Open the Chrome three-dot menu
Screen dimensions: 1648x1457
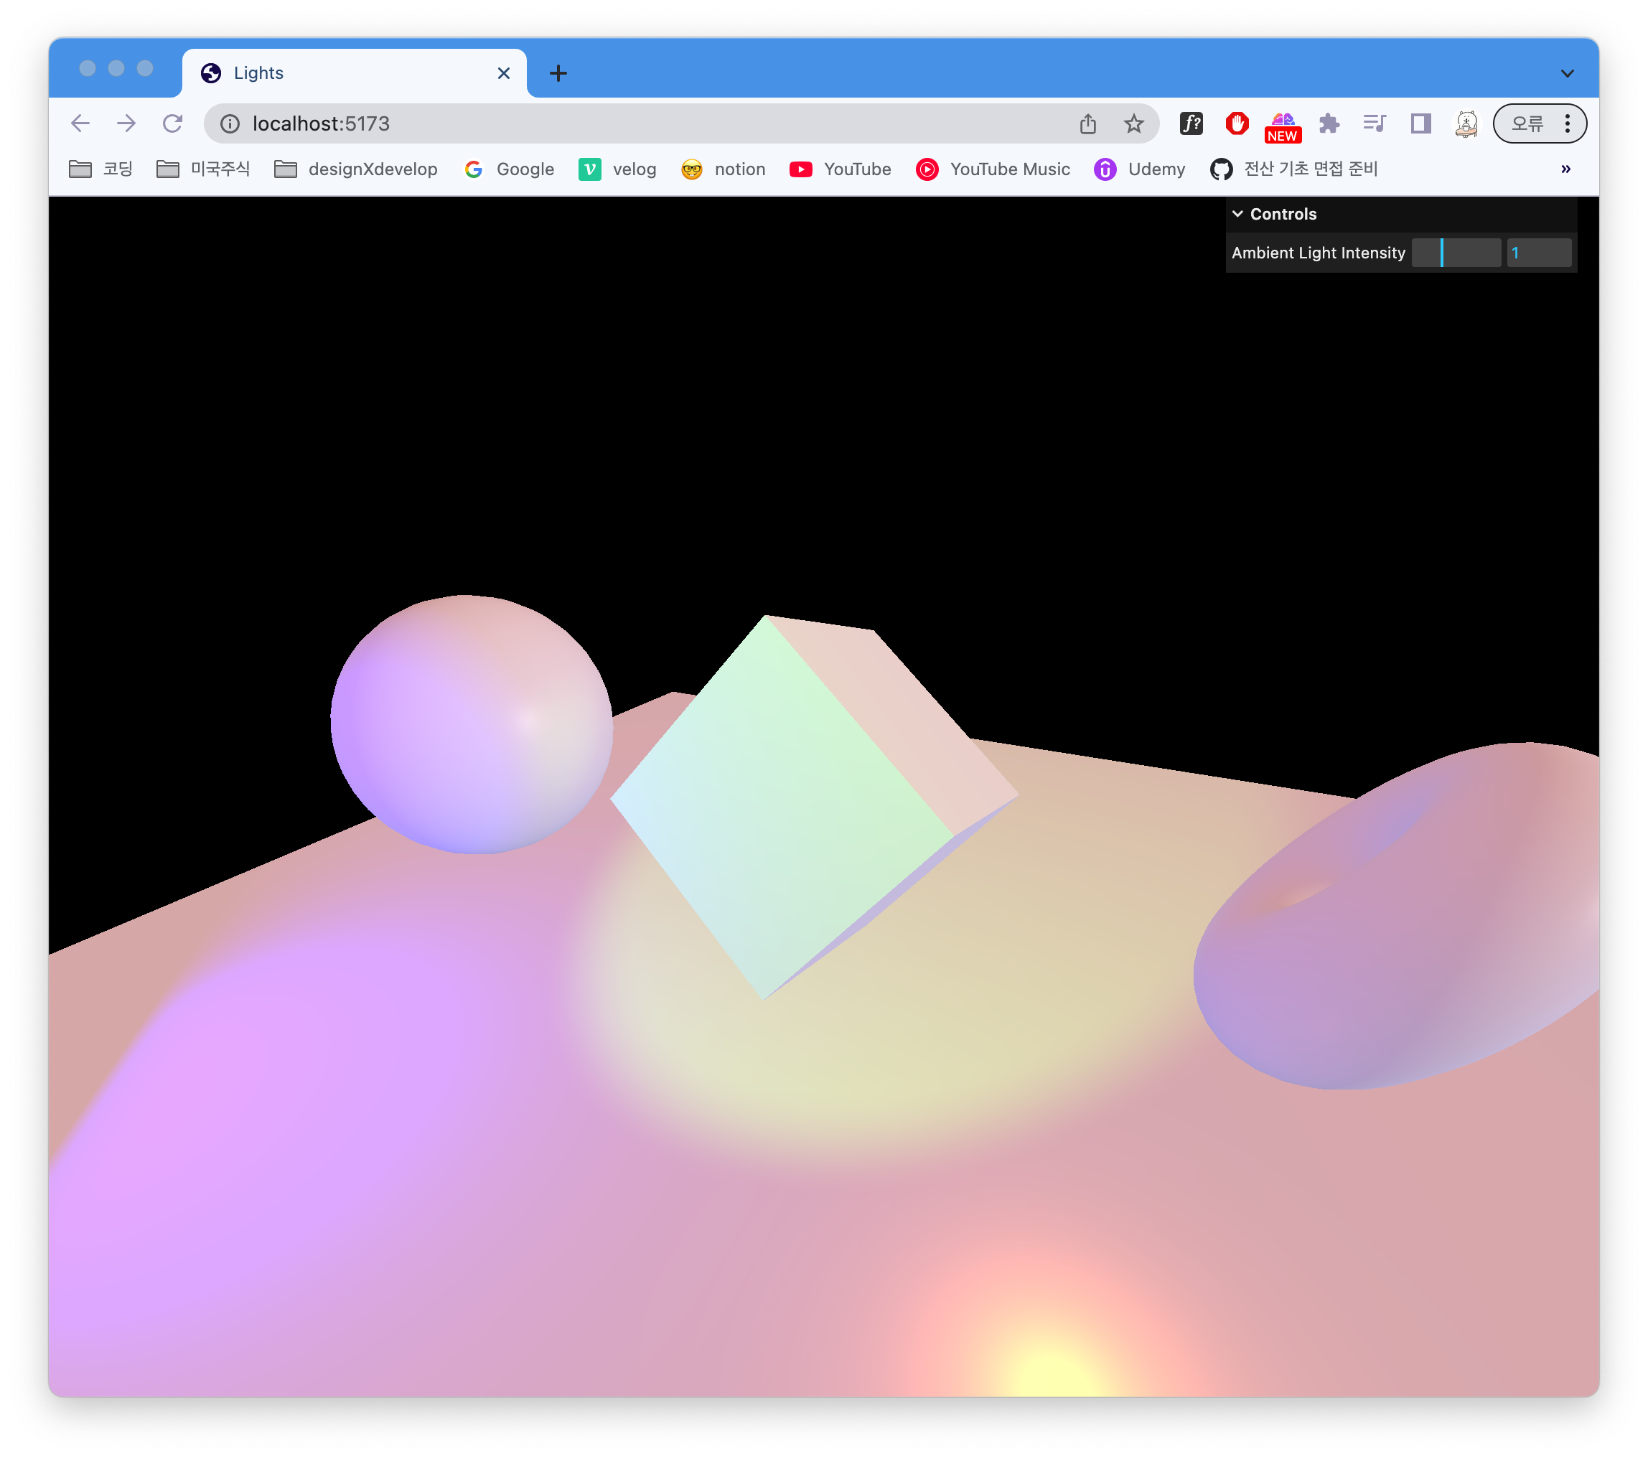click(1567, 123)
